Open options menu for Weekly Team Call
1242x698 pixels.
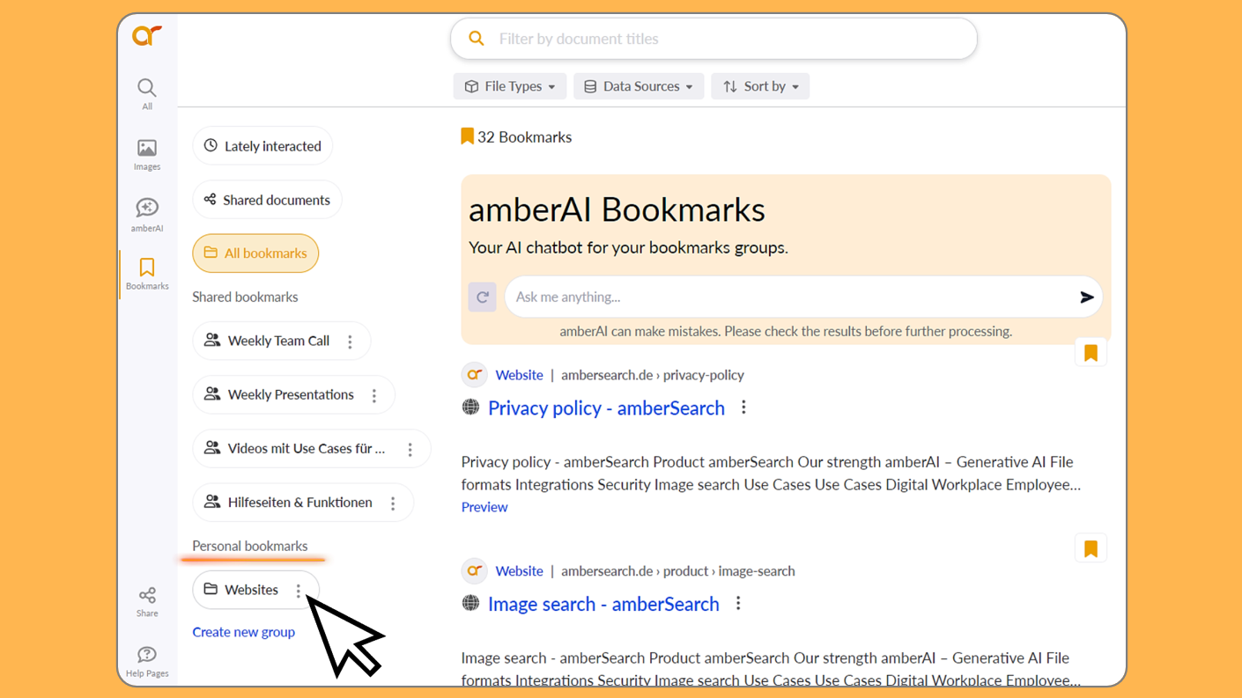tap(351, 342)
